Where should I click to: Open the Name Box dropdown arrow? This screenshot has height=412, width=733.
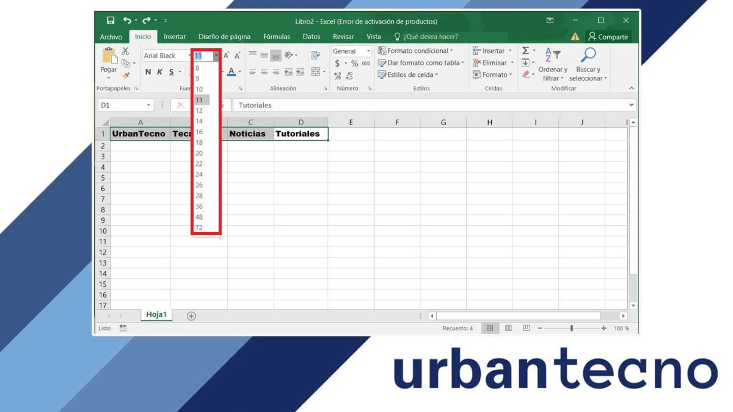[149, 105]
